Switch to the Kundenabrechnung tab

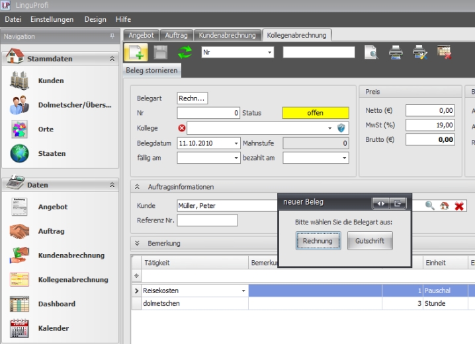coord(226,35)
